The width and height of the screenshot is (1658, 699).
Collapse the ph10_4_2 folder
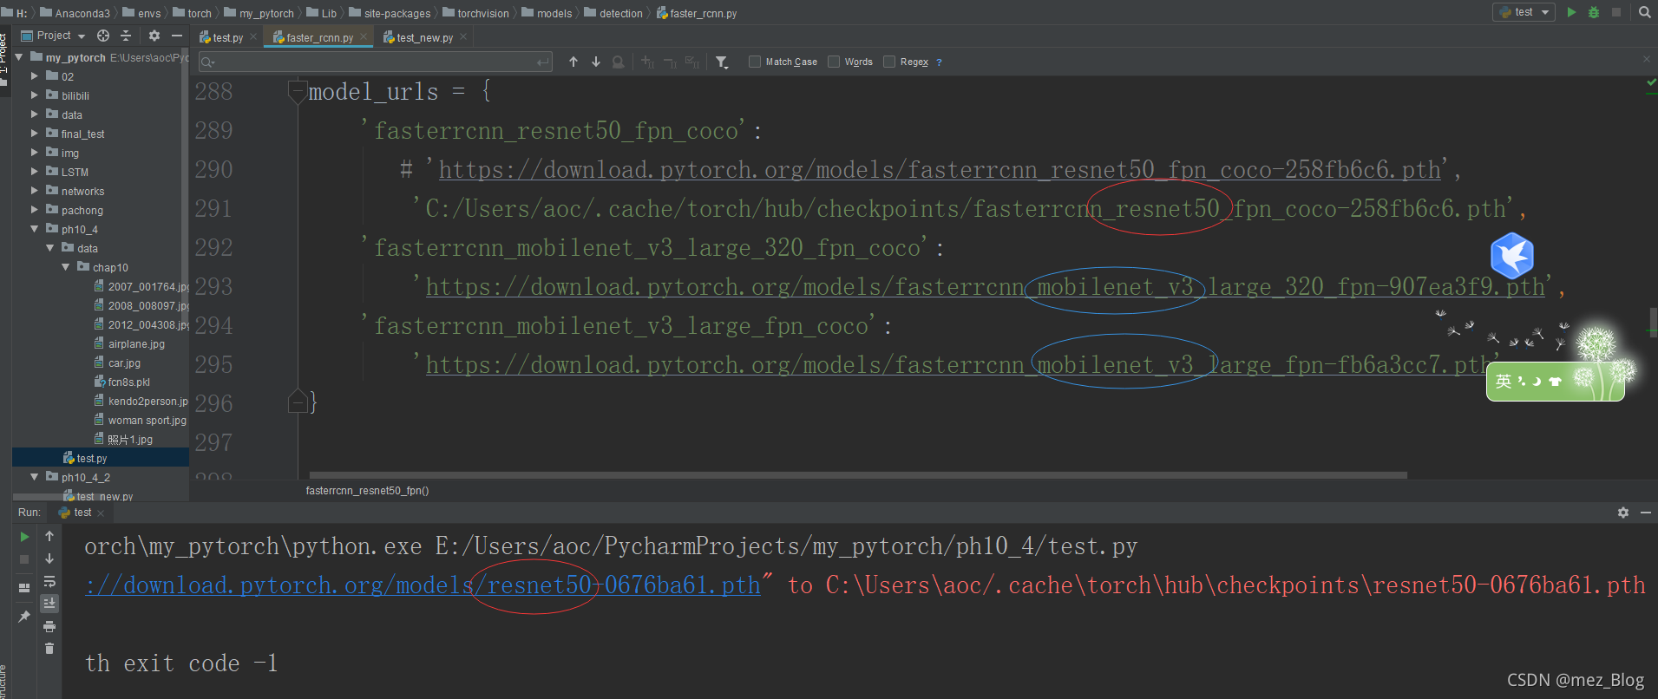[35, 477]
